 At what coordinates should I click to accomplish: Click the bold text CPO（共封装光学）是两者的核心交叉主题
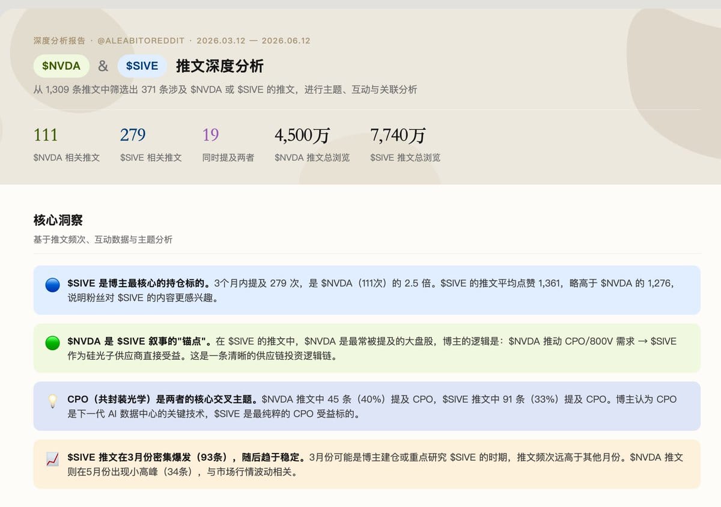pos(163,399)
